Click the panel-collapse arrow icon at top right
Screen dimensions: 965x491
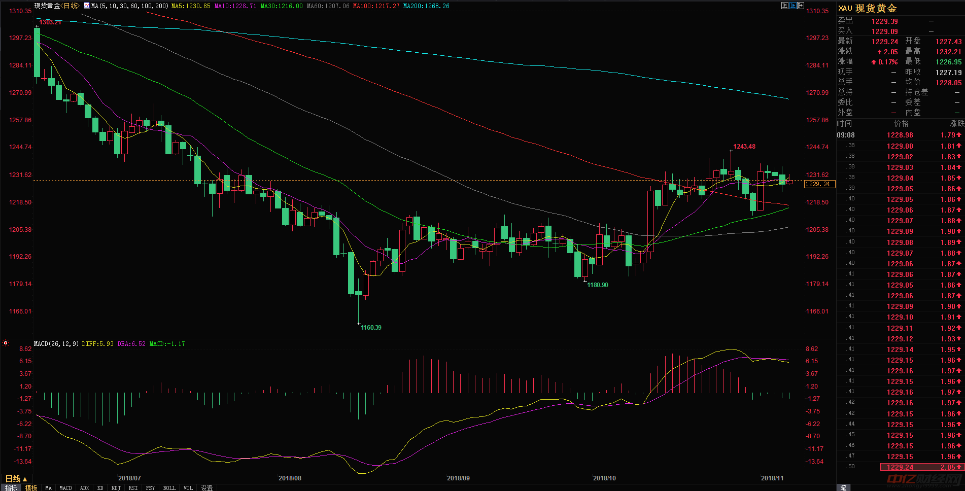pos(801,6)
